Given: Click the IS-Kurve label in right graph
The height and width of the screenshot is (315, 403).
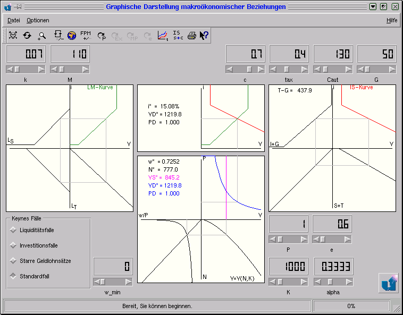Looking at the screenshot, I should coord(362,87).
